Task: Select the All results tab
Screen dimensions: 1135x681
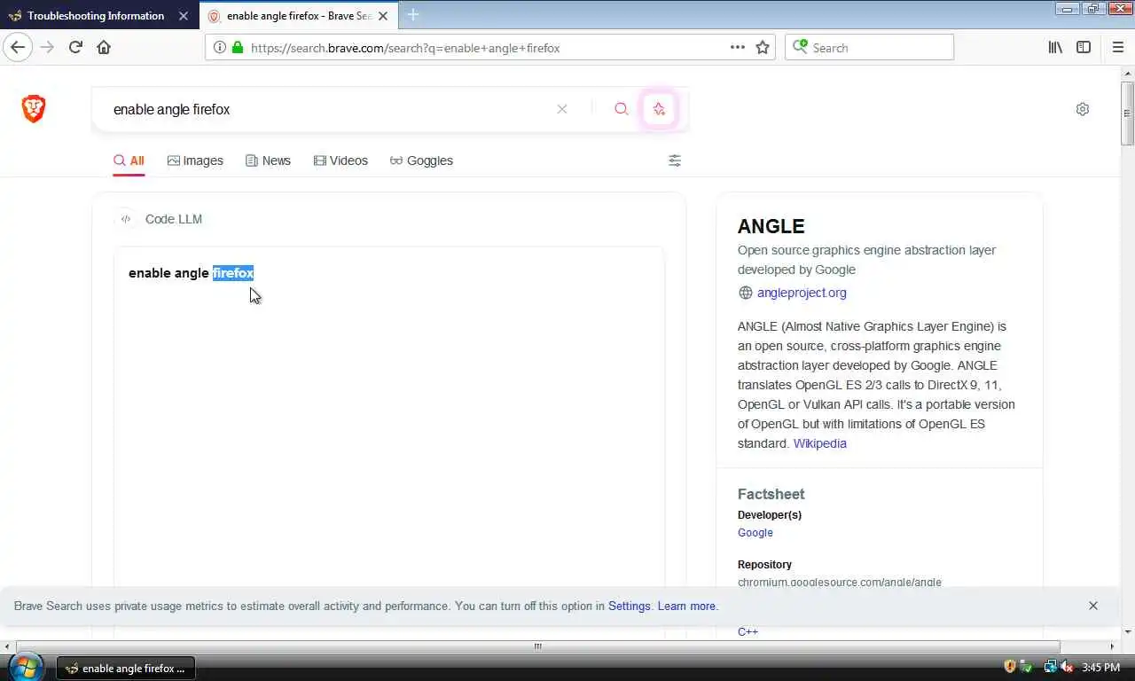Action: click(x=129, y=160)
